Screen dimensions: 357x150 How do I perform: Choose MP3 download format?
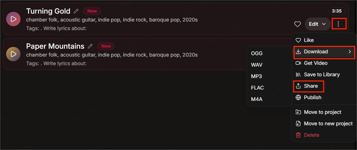point(256,76)
